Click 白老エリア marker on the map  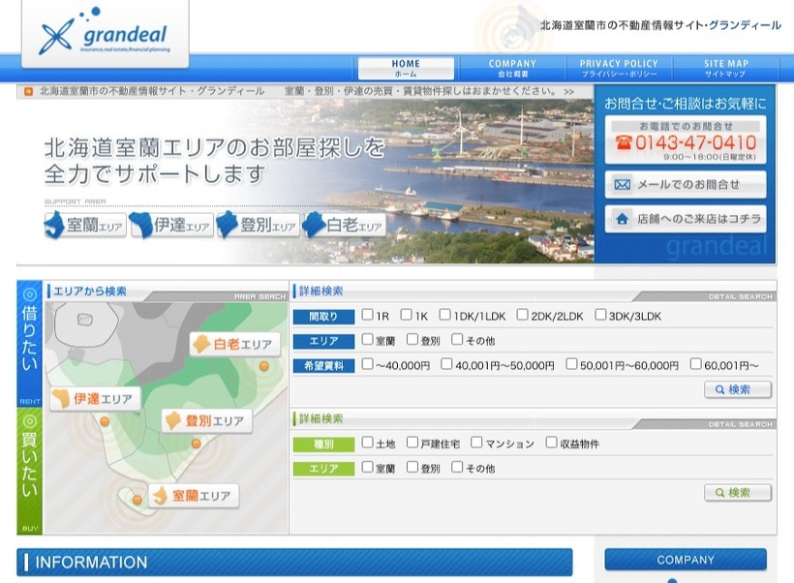pyautogui.click(x=235, y=345)
